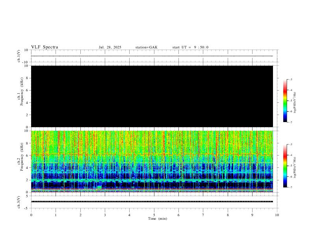Viewport: 312px width, 241px height.
Task: Click the time axis tick label '10'
Action: click(277, 215)
